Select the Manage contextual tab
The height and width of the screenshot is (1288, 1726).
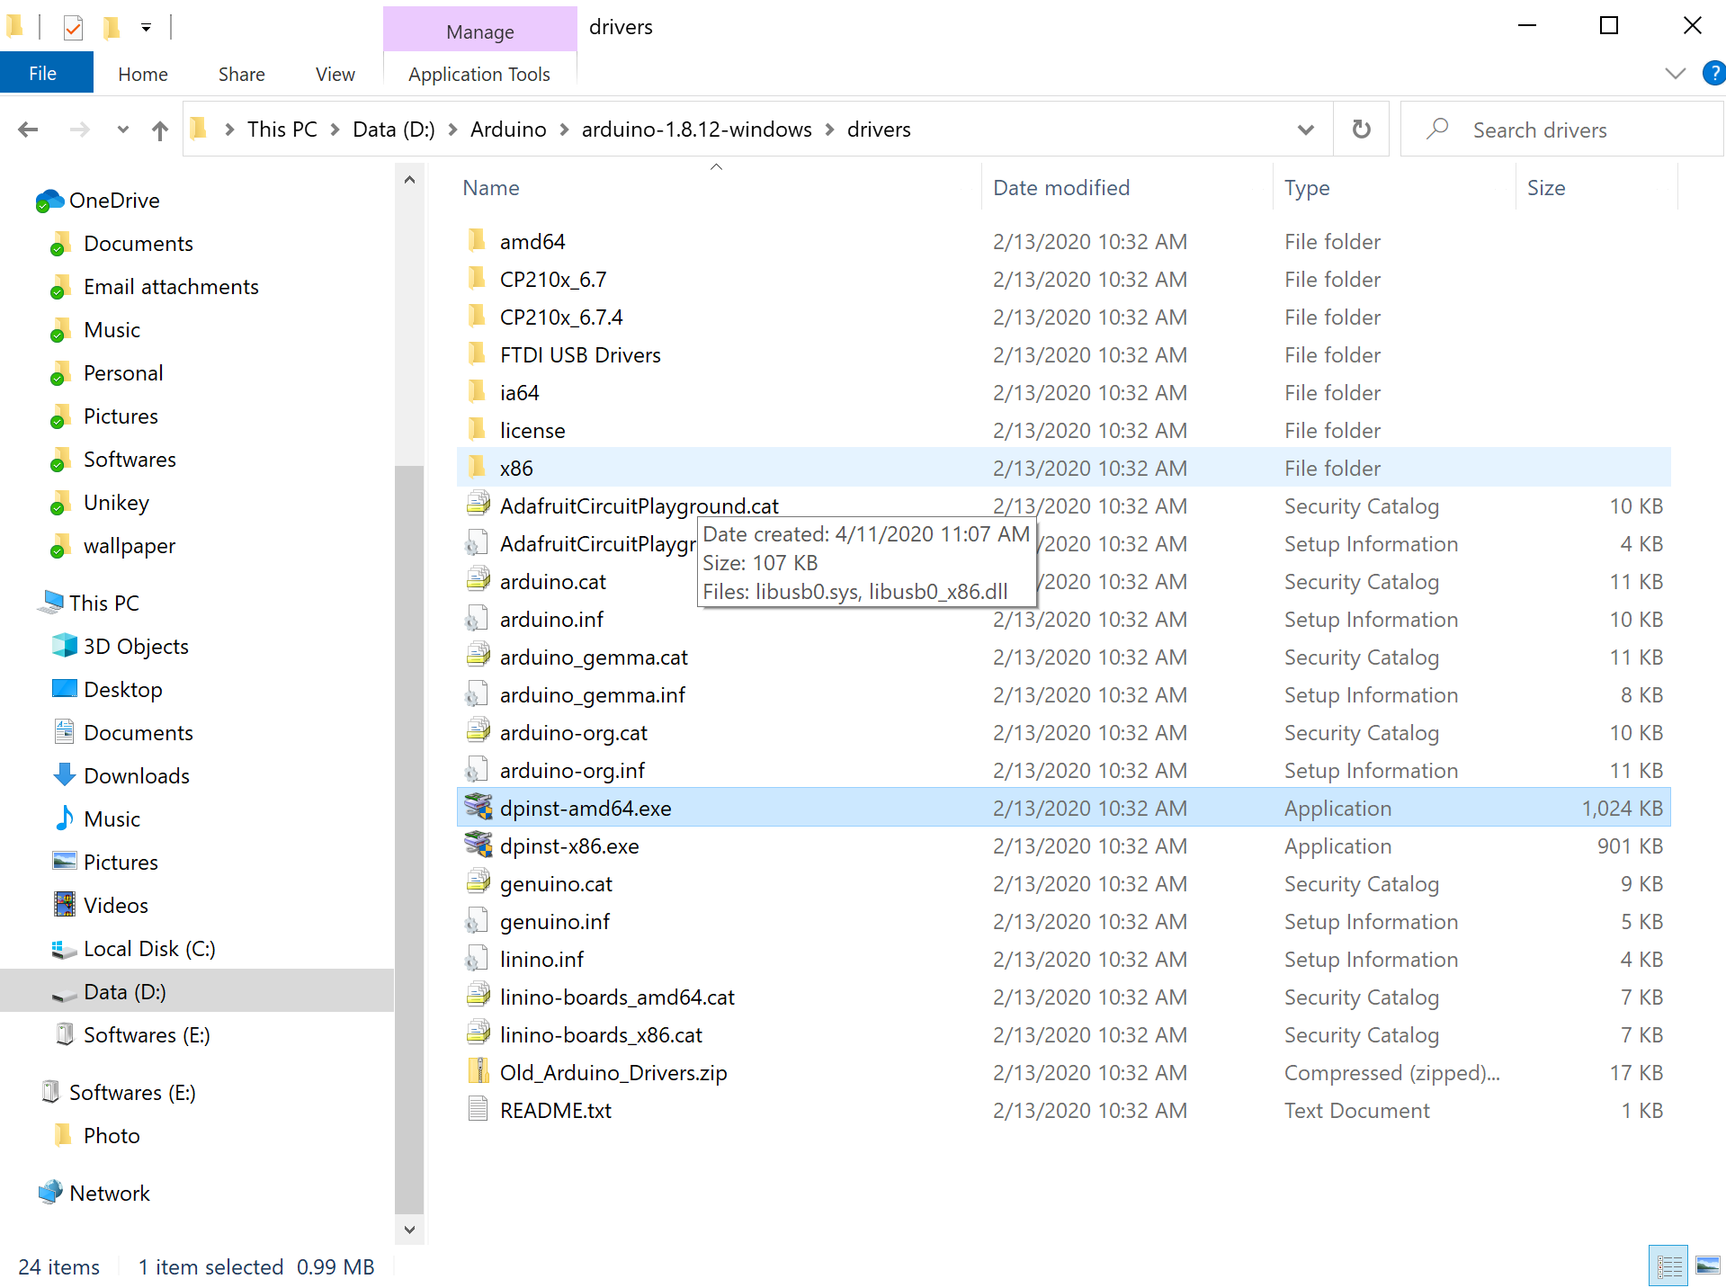(x=479, y=31)
